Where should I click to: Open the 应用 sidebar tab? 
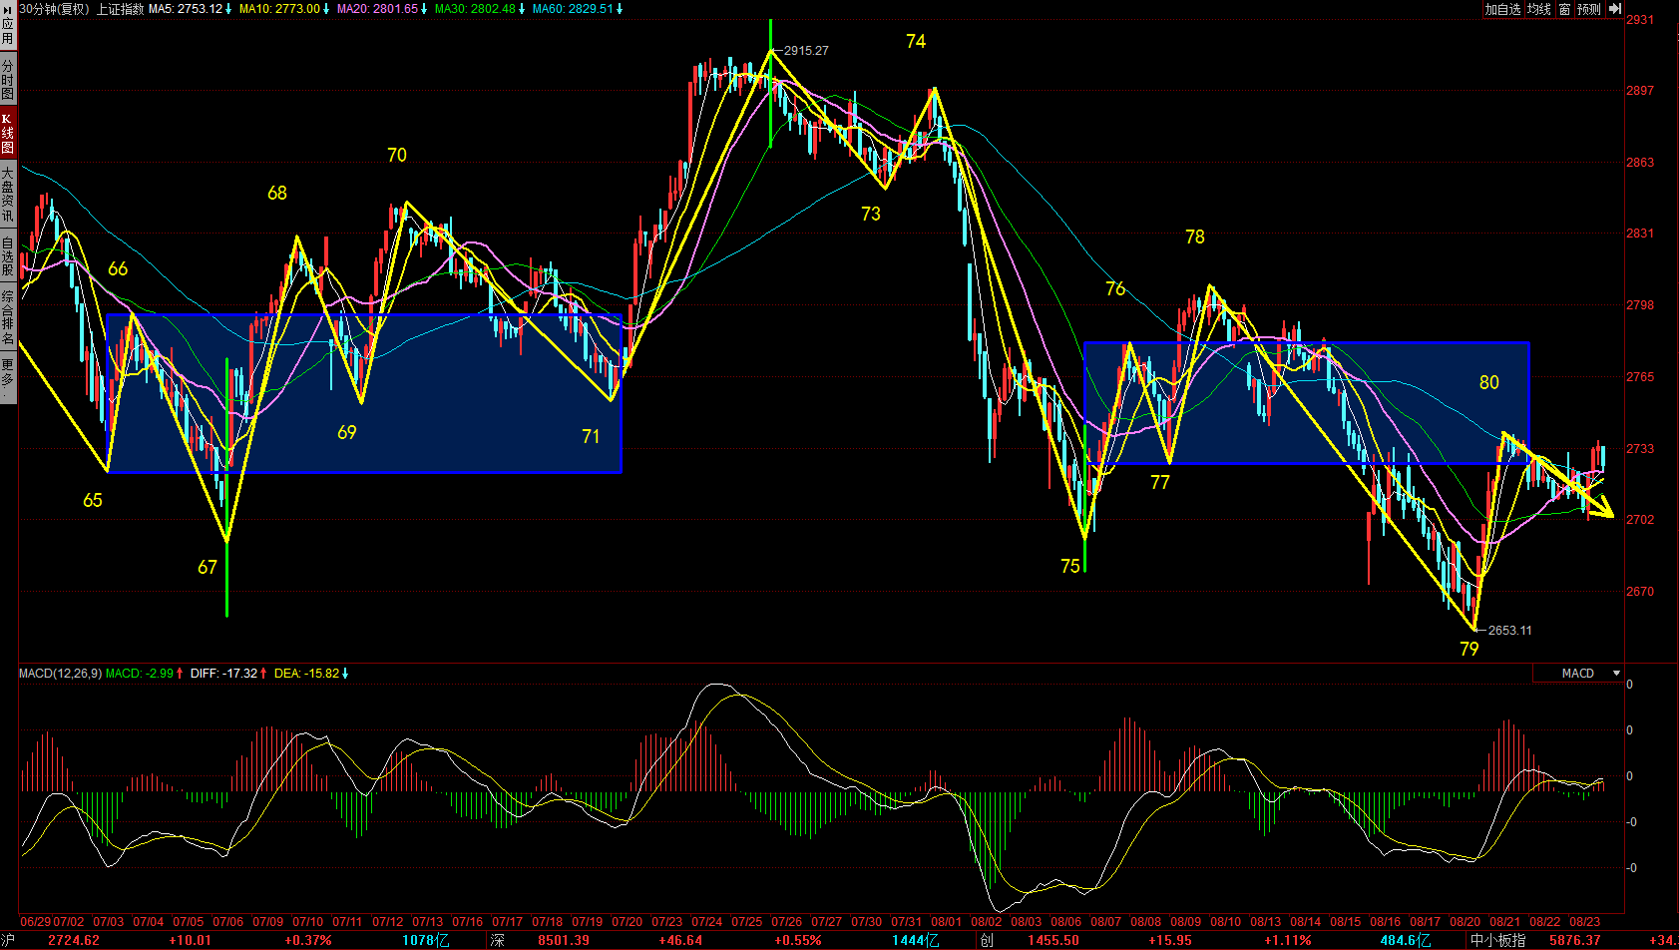point(8,31)
